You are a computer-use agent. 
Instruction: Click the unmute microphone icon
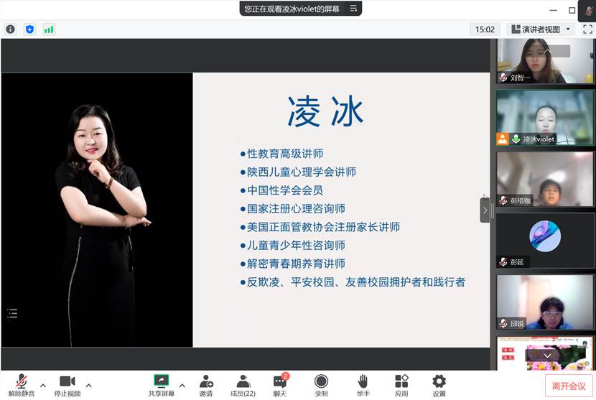pyautogui.click(x=22, y=381)
